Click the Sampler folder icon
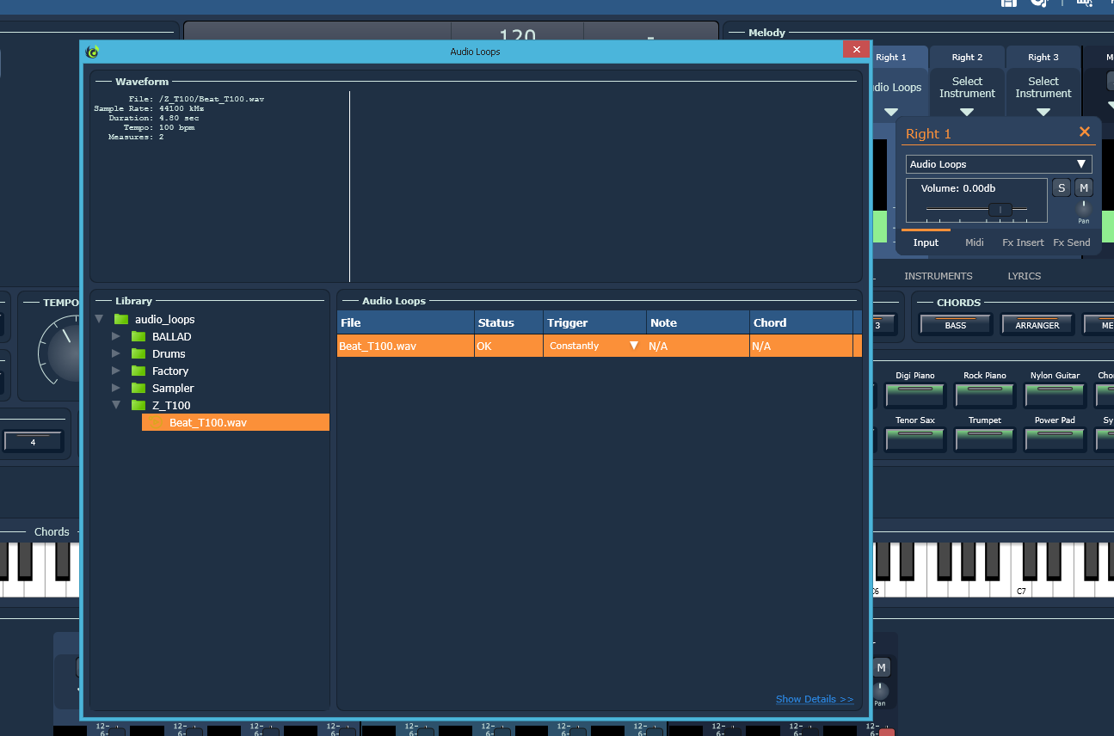Image resolution: width=1114 pixels, height=736 pixels. (x=138, y=388)
